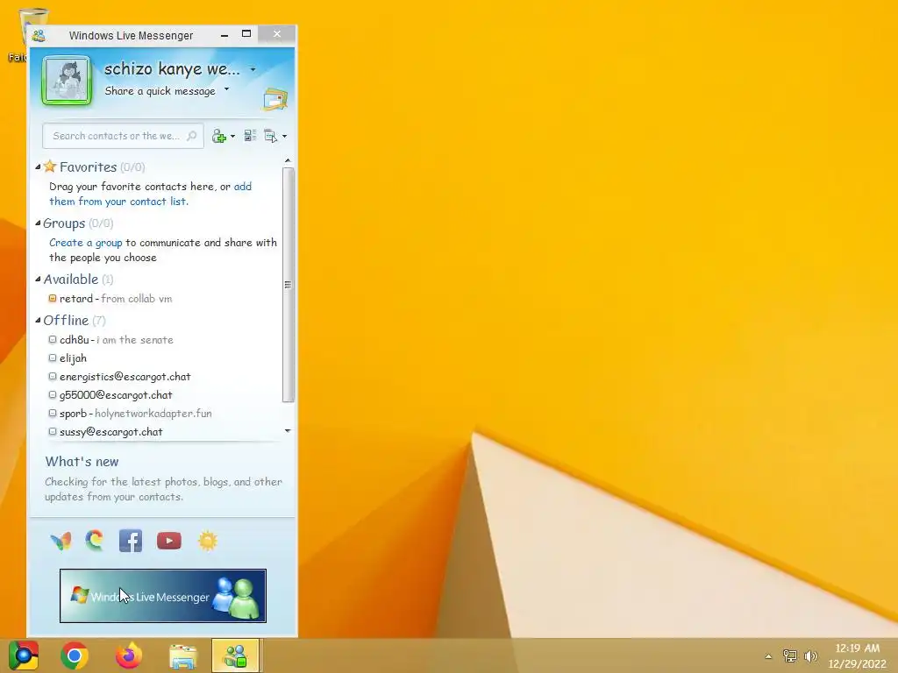The width and height of the screenshot is (898, 673).
Task: Select contact sporb
Action: tap(135, 414)
